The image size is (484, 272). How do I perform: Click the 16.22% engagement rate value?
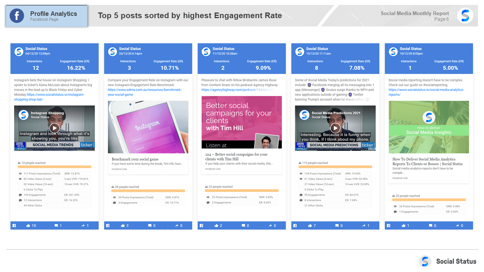pos(76,68)
